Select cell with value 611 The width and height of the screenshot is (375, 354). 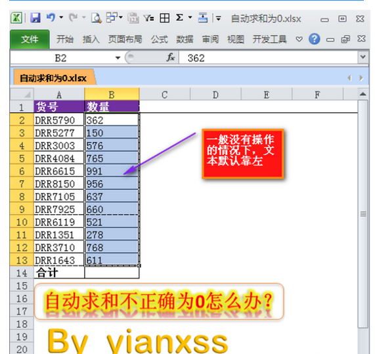click(112, 260)
